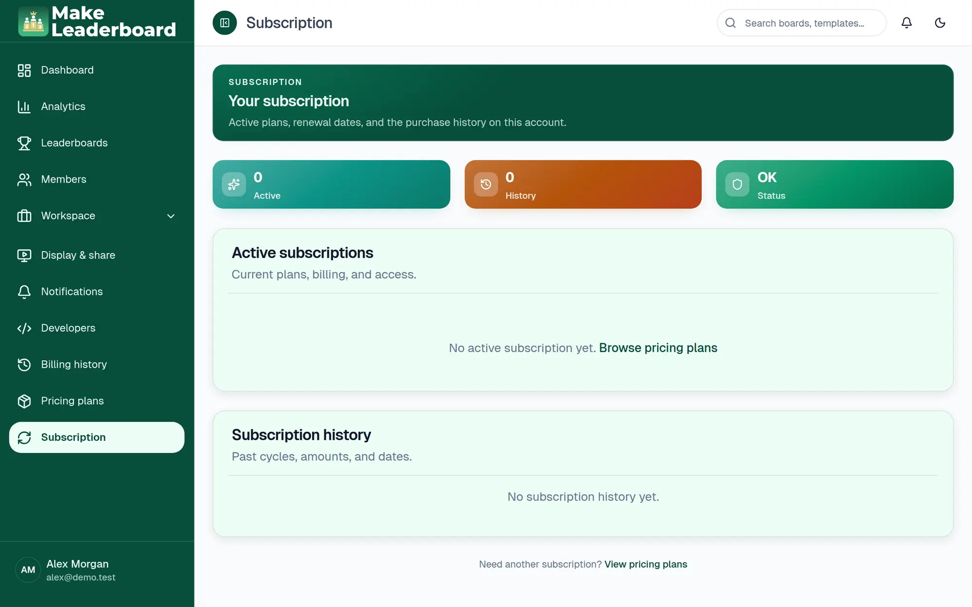The height and width of the screenshot is (607, 972).
Task: Click the Active subscriptions heading
Action: tap(302, 253)
